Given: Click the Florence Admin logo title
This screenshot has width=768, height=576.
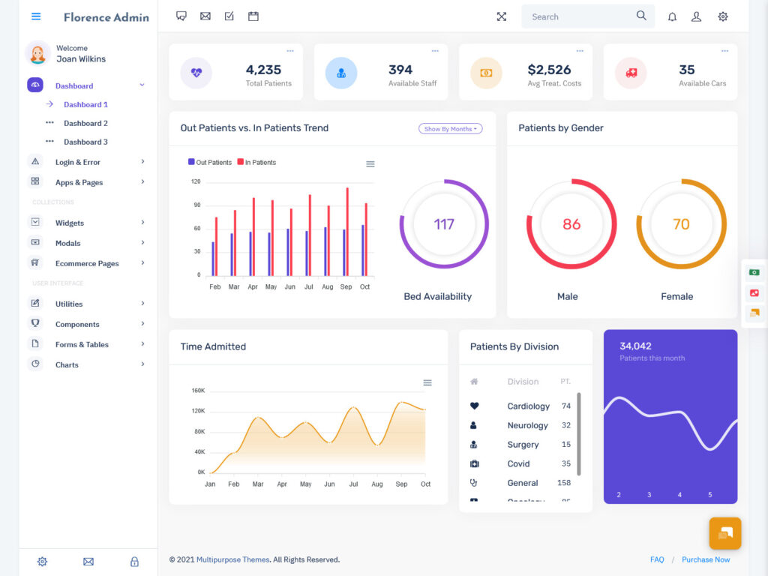Looking at the screenshot, I should point(106,17).
